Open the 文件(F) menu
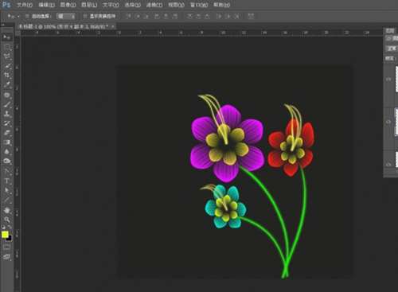The width and height of the screenshot is (398, 292). click(x=25, y=5)
